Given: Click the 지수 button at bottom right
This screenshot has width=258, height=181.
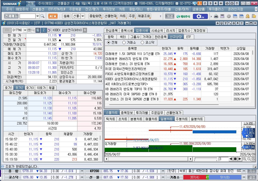Looking at the screenshot, I should (252, 171).
